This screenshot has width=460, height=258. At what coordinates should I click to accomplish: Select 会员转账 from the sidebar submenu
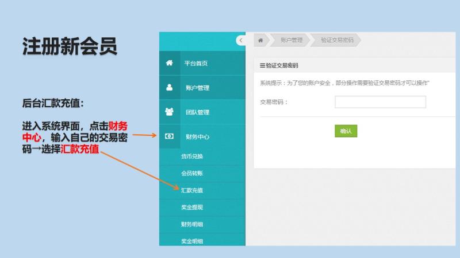(x=192, y=173)
